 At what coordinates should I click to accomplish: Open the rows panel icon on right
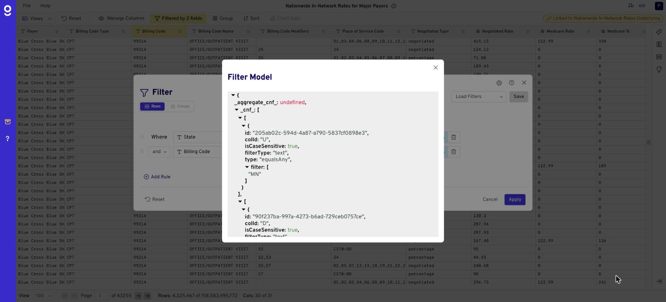(x=659, y=57)
